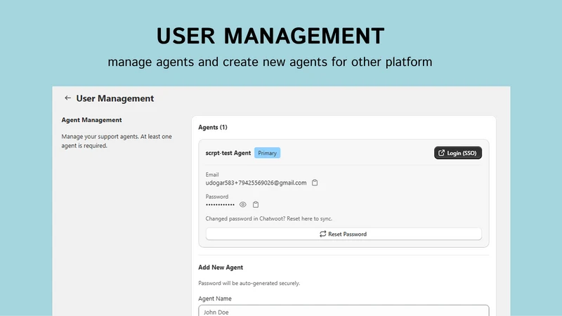This screenshot has width=562, height=316.
Task: Reveal the hidden password with eye icon
Action: pyautogui.click(x=242, y=204)
